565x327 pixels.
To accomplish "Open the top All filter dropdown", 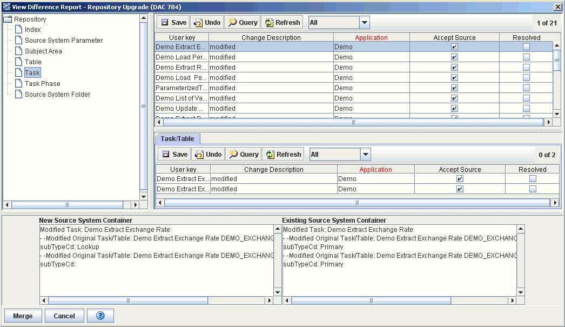I will pos(364,22).
